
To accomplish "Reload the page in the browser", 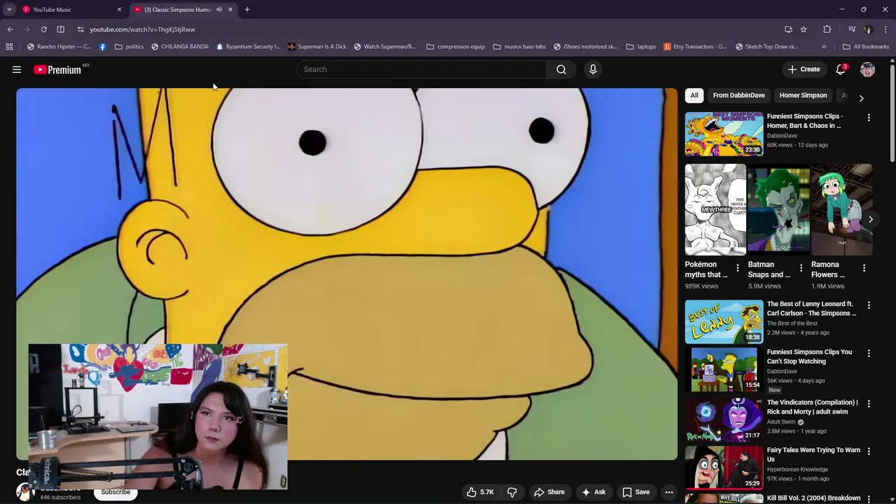I will (43, 29).
